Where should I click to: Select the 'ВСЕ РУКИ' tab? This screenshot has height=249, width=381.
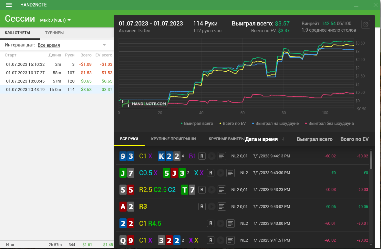tap(129, 139)
